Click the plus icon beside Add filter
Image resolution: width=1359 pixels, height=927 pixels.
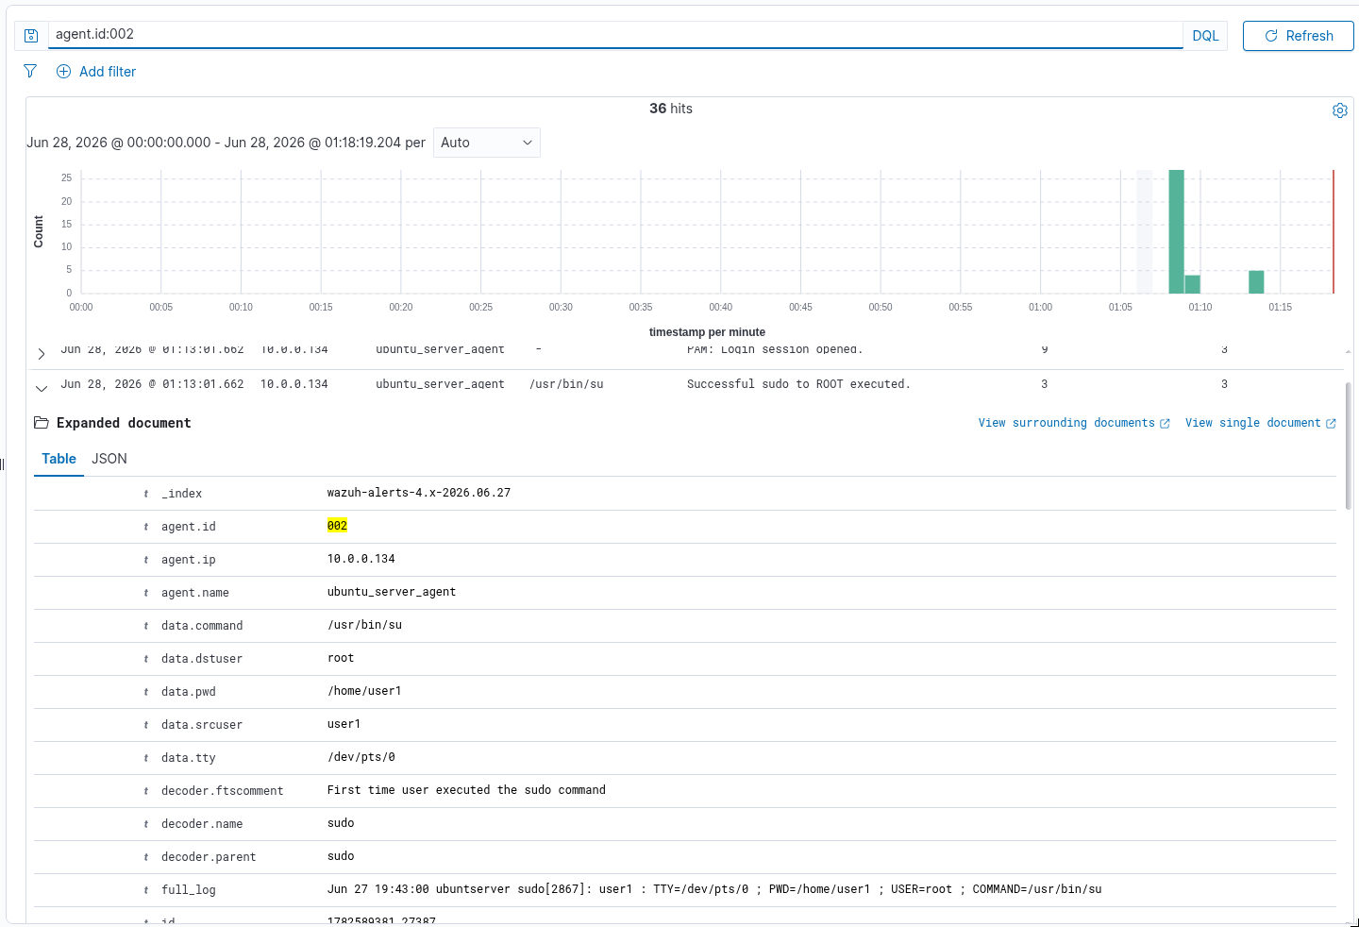63,72
